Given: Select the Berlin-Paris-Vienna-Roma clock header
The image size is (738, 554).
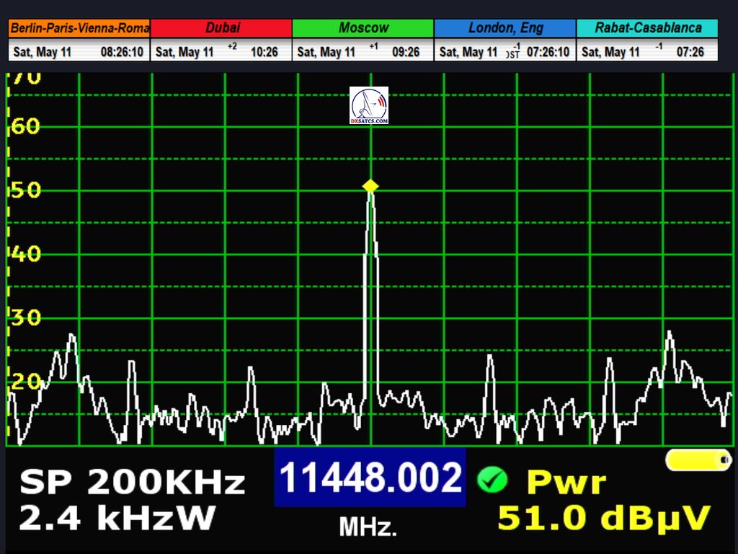Looking at the screenshot, I should point(79,28).
